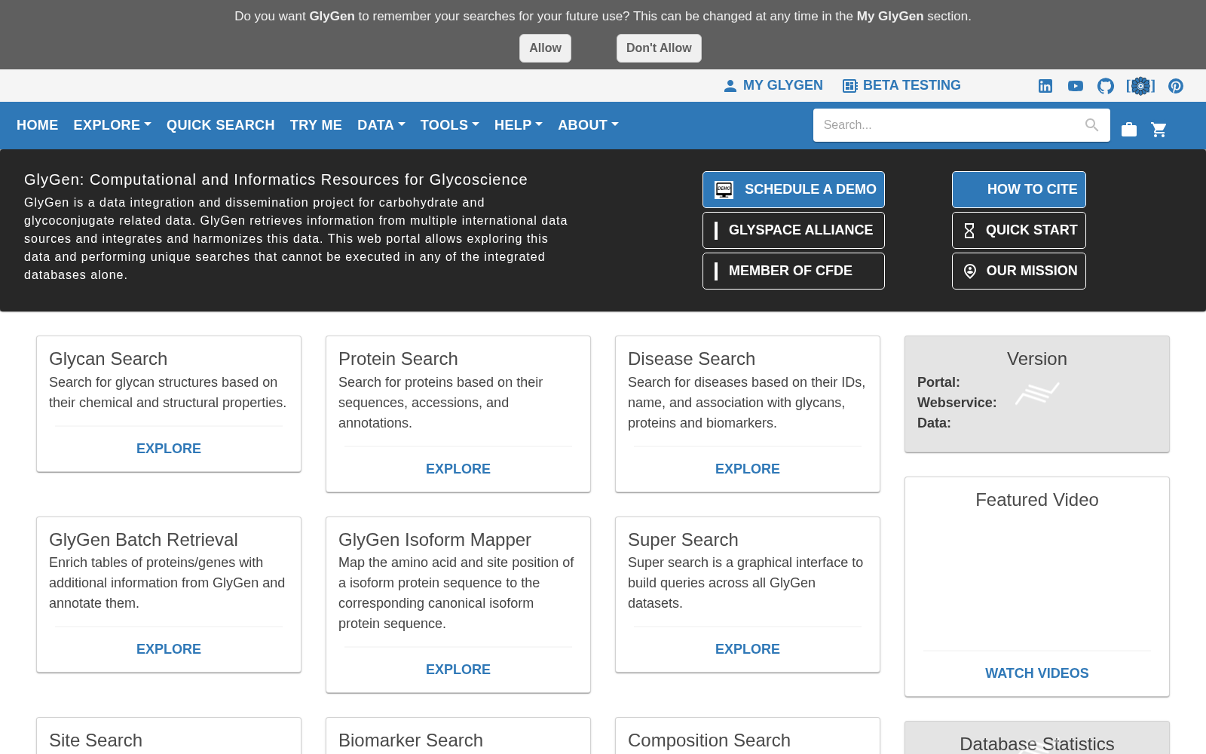Expand the Data dropdown menu
1206x754 pixels.
pos(381,125)
